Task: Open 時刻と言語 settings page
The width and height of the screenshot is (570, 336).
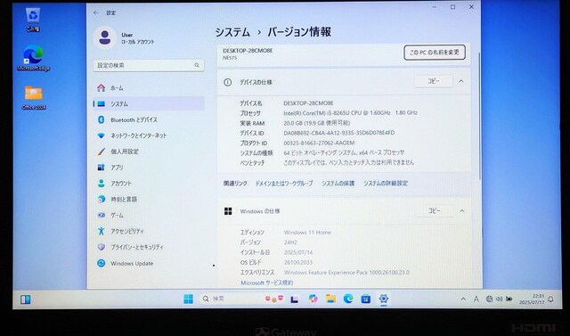Action: pos(149,200)
